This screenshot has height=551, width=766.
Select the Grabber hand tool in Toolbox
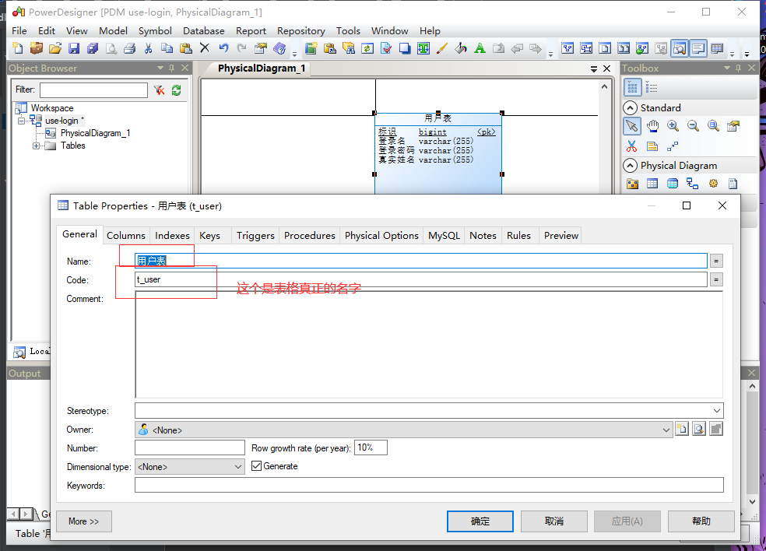652,126
